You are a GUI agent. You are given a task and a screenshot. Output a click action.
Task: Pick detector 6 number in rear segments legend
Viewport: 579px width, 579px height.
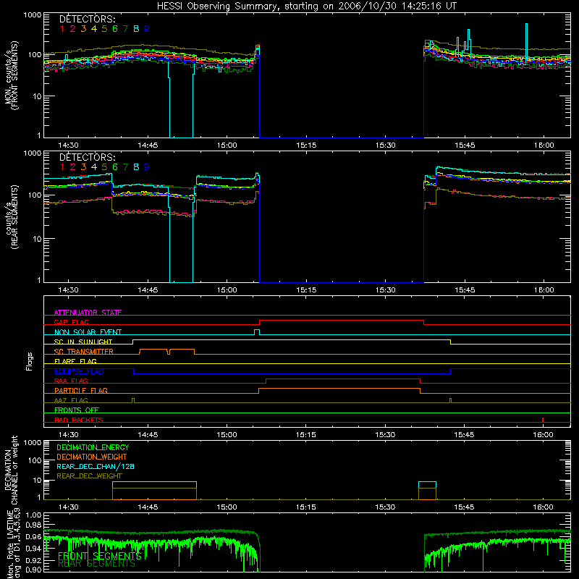pyautogui.click(x=115, y=167)
